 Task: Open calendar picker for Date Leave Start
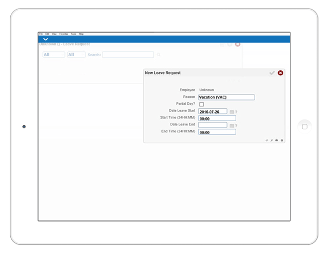click(x=231, y=112)
